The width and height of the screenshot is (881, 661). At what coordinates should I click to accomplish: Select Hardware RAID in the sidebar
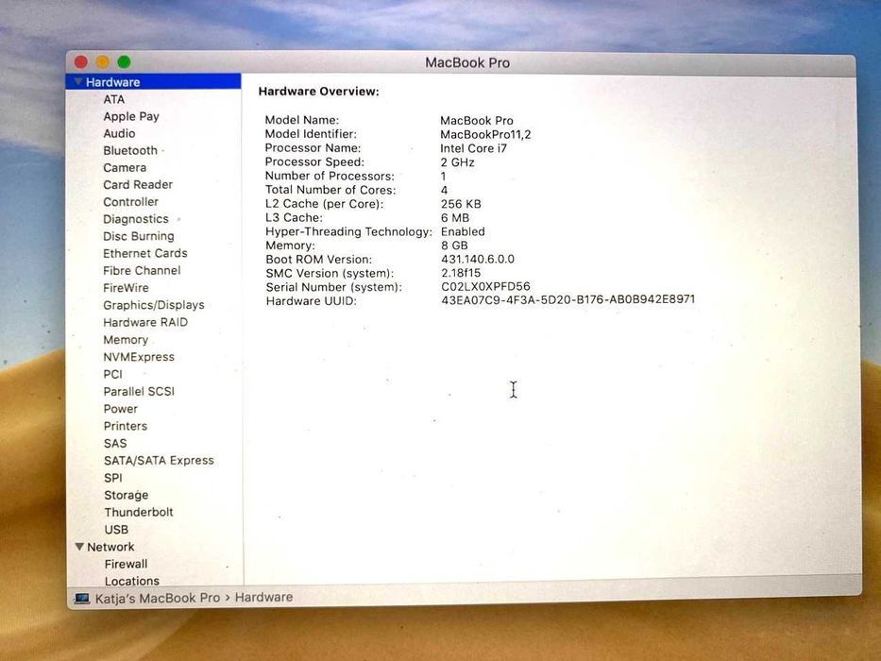tap(145, 322)
